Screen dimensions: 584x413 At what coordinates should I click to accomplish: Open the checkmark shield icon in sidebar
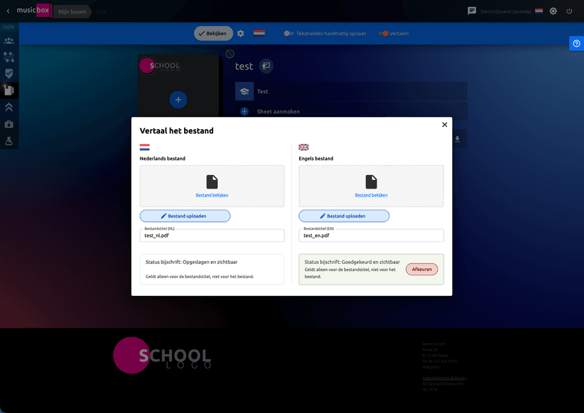[x=9, y=73]
